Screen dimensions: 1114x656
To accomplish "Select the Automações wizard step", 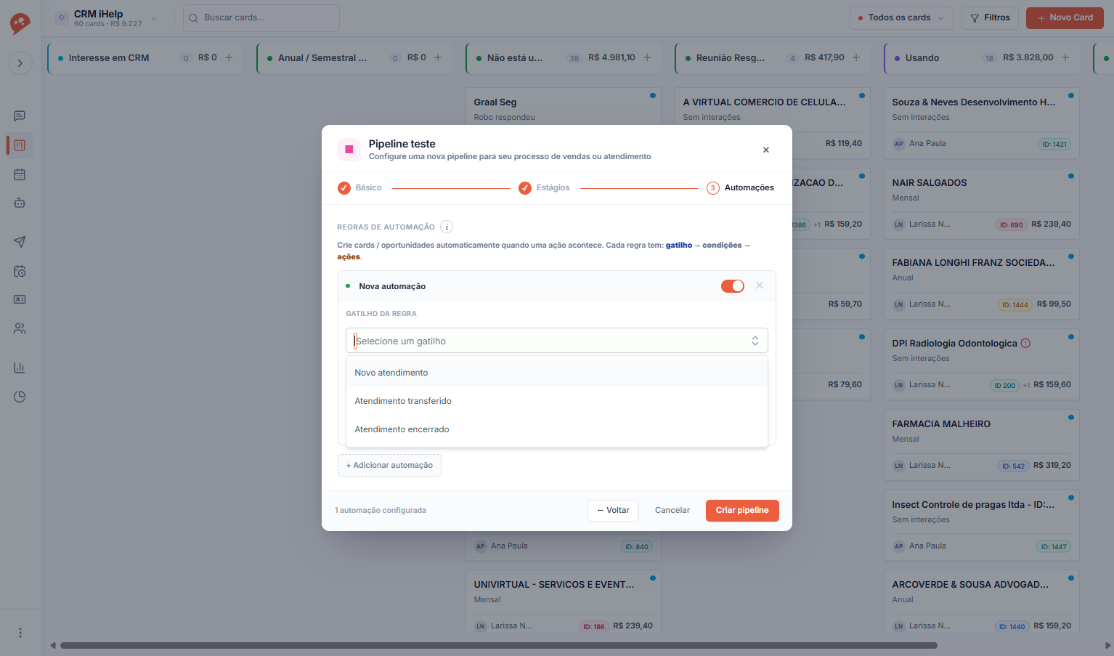I will click(x=740, y=188).
